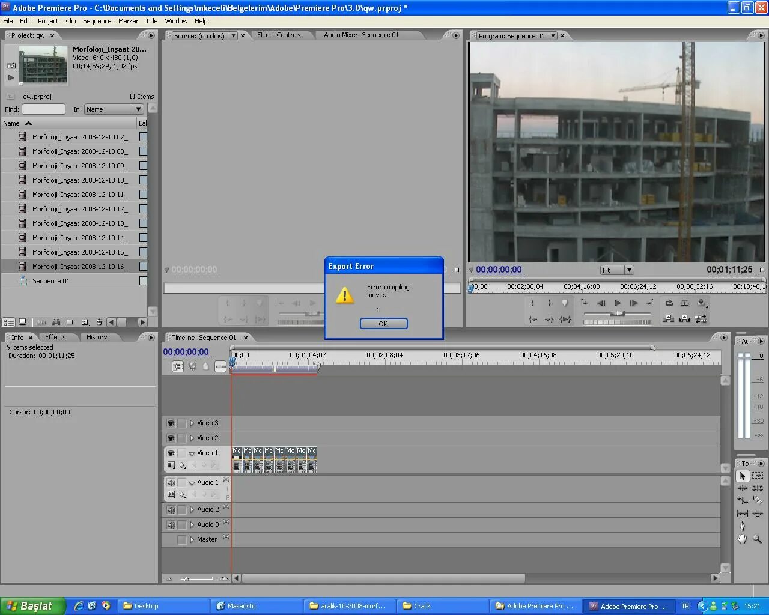Toggle Safe Margins in Program monitor
The image size is (769, 615).
coord(684,303)
